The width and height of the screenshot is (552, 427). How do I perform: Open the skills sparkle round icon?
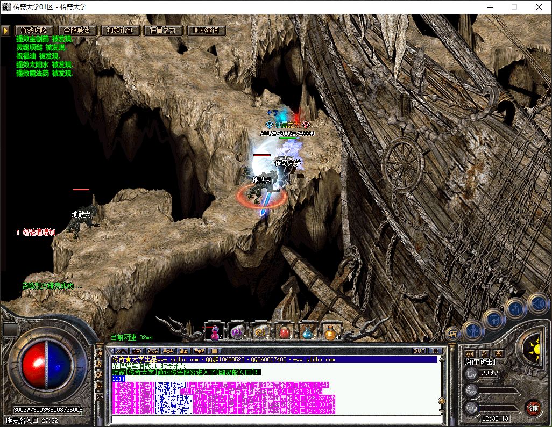(x=515, y=309)
